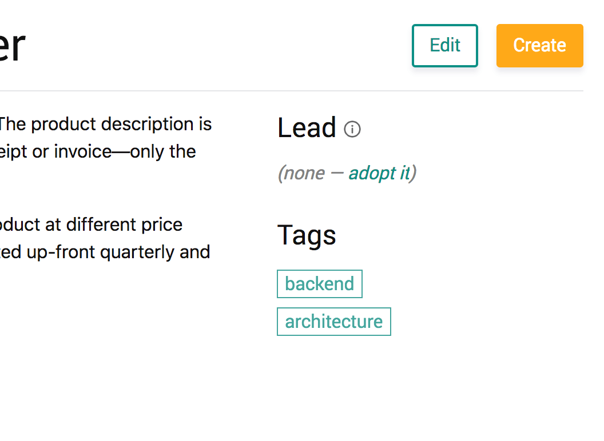Click the word 'up-front' in the paragraph
This screenshot has width=604, height=441.
pos(61,253)
